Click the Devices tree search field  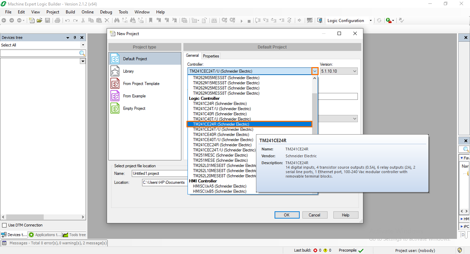40,53
